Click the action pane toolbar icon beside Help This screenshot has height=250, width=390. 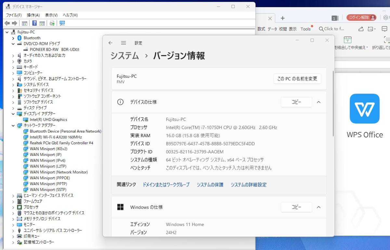42,23
